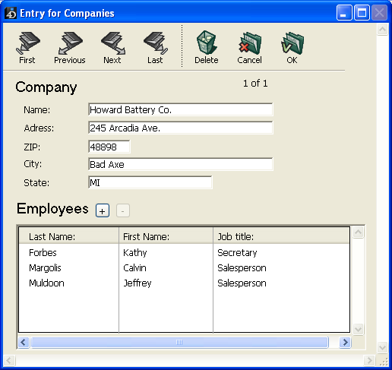Screen dimensions: 392x370
Task: Click employee list horizontal scrollbar right arrow
Action: pos(345,343)
